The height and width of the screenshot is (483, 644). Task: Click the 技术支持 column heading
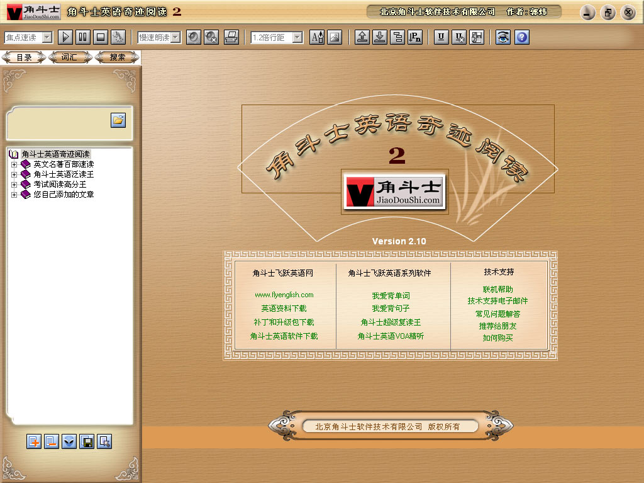[499, 271]
